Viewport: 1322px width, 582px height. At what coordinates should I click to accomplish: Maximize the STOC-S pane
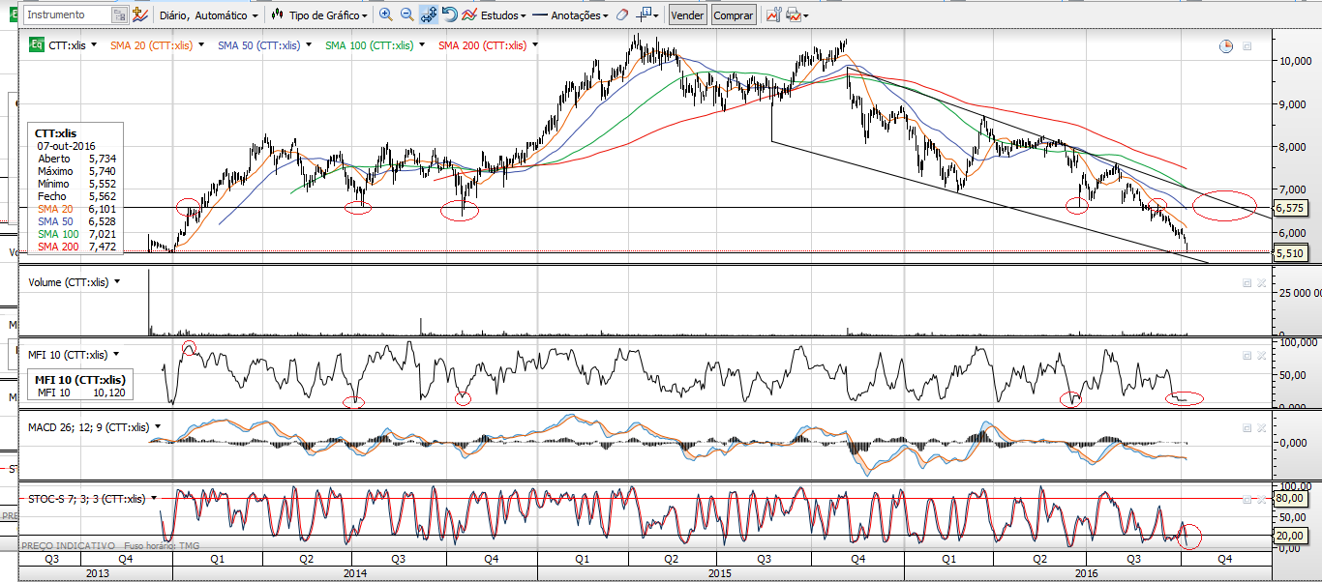point(1247,500)
